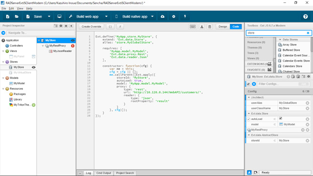313x176 pixels.
Task: Open the Cmd Output tab
Action: click(x=104, y=173)
